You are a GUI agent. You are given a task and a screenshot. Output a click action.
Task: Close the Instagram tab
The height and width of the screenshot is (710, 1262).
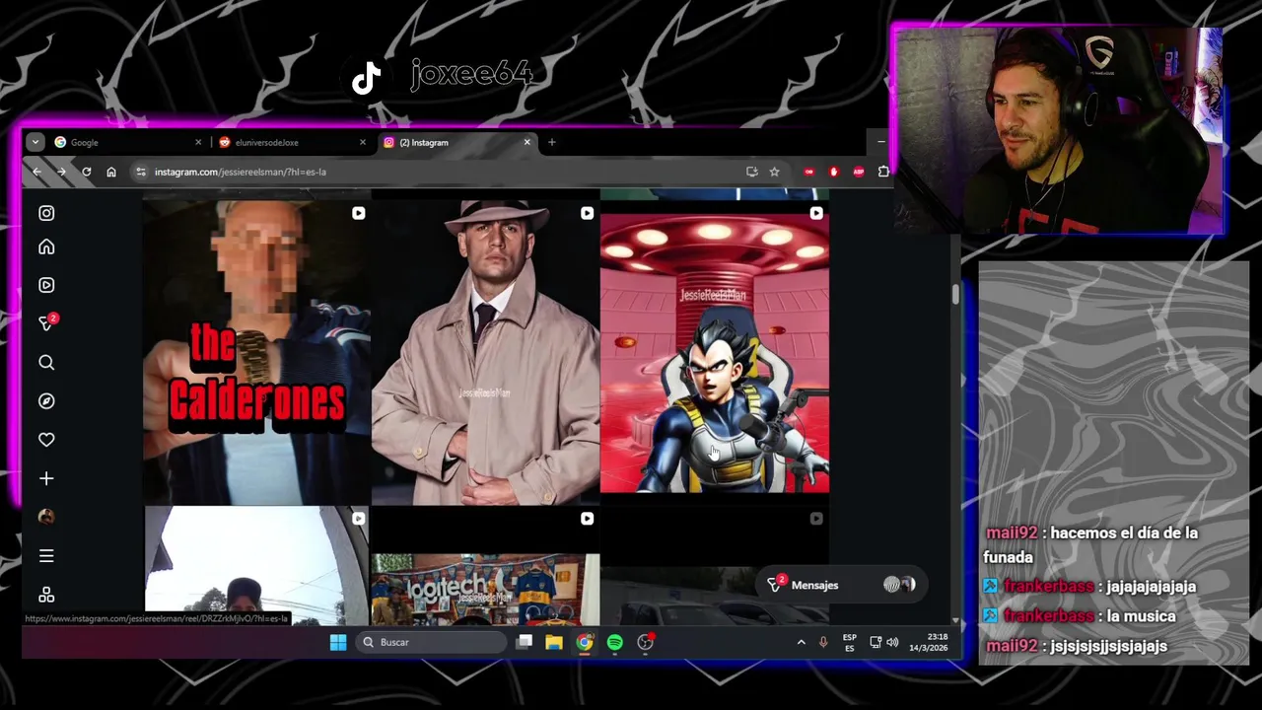(526, 142)
